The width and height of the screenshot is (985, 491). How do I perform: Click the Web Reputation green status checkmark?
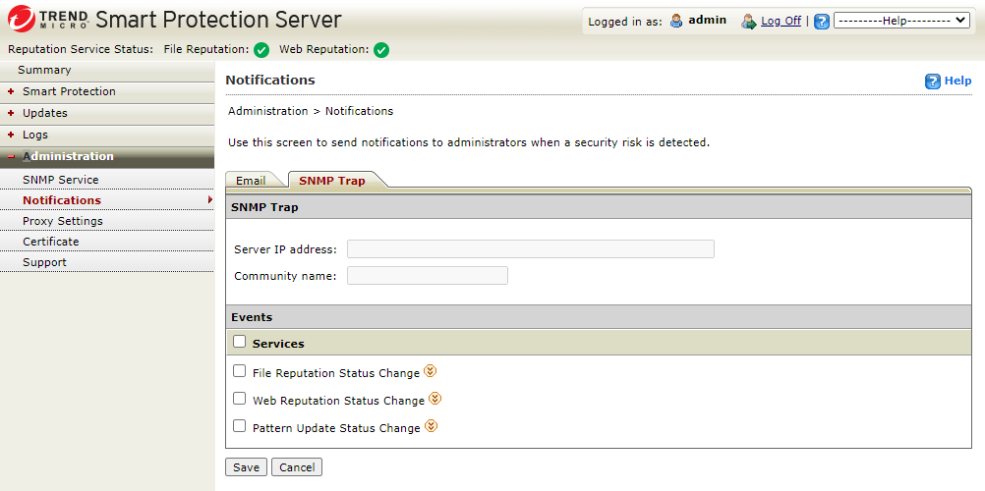coord(381,50)
